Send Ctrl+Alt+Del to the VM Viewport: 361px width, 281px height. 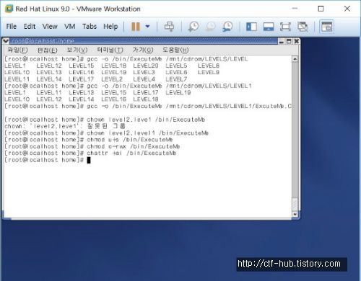[x=169, y=27]
